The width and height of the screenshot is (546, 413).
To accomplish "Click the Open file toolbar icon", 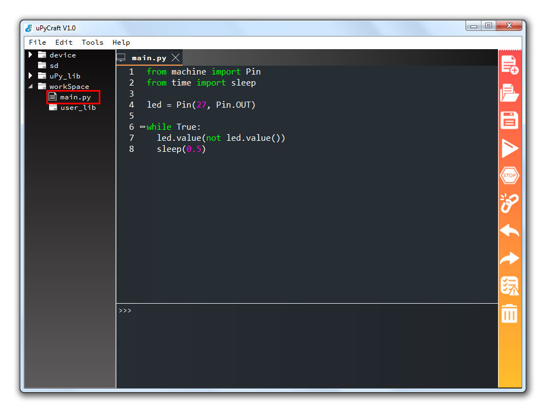I will pyautogui.click(x=510, y=93).
